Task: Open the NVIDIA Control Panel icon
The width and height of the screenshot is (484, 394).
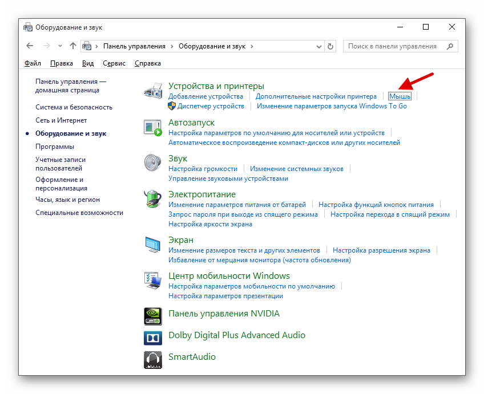Action: point(153,314)
